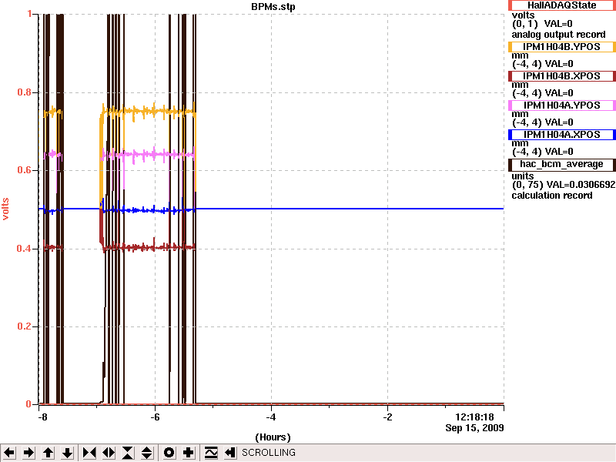Image resolution: width=616 pixels, height=462 pixels.
Task: Click the 0.8 tick on the y-axis
Action: (x=25, y=92)
